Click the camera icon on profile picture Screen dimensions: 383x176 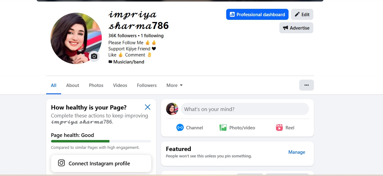click(94, 56)
